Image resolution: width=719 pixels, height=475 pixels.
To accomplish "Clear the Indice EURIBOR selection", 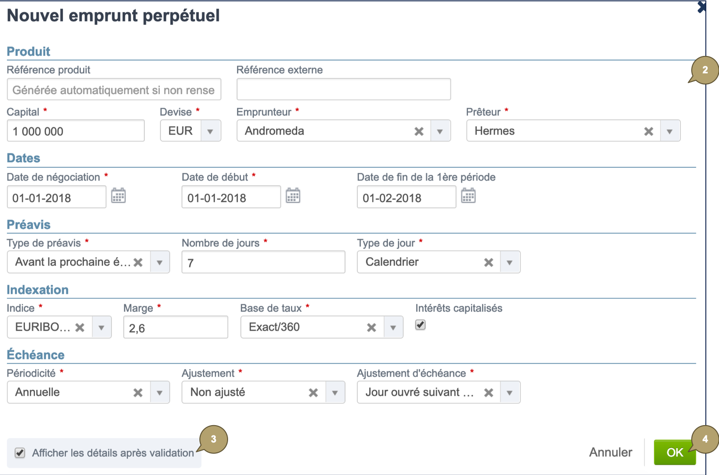I will [x=79, y=327].
